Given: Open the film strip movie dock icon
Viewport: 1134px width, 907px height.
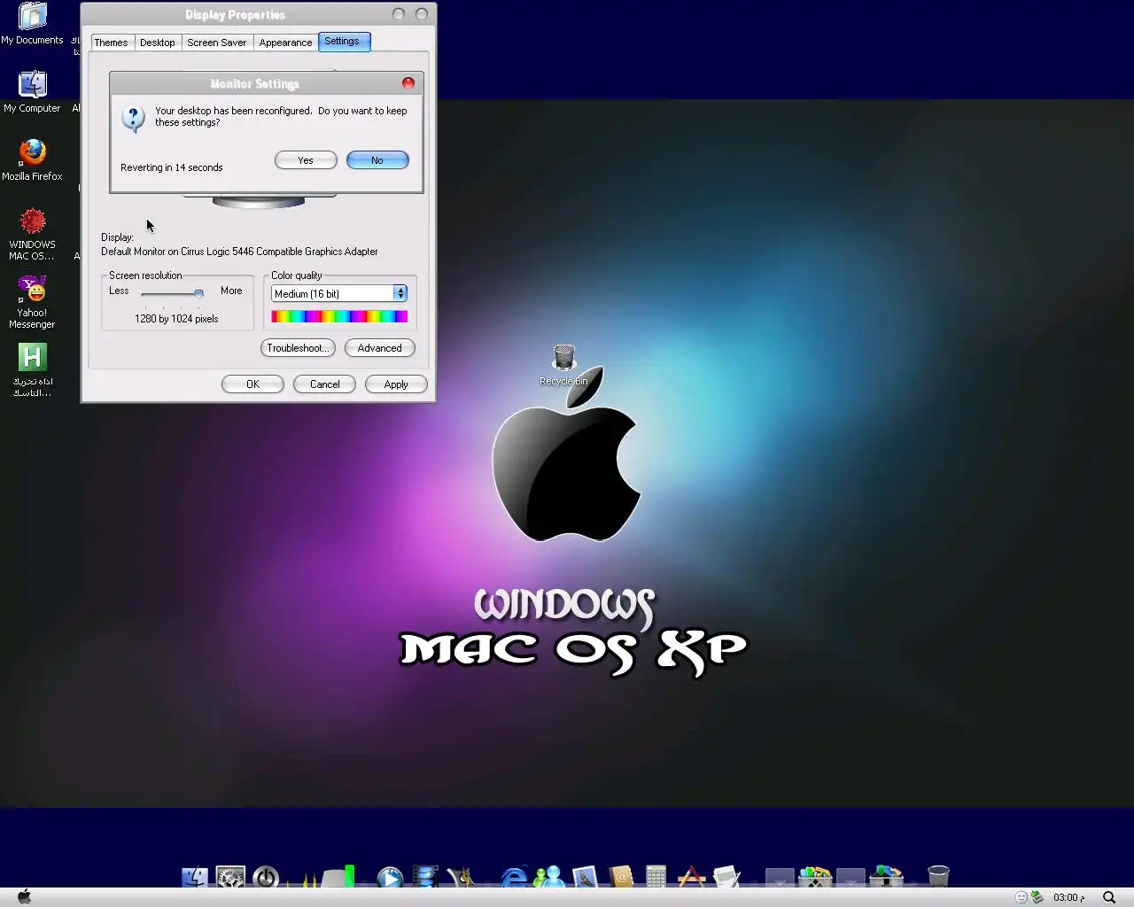Looking at the screenshot, I should pos(425,877).
